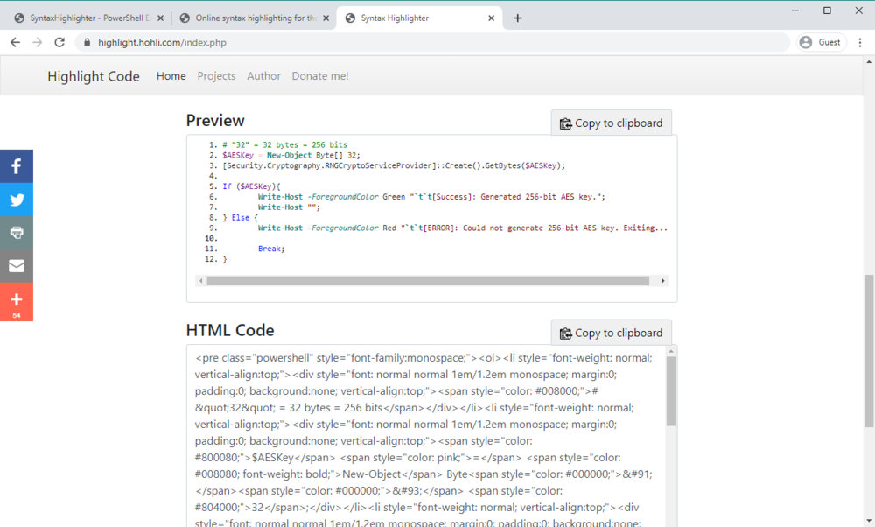The width and height of the screenshot is (875, 527).
Task: Share the page via the email icon
Action: tap(16, 265)
